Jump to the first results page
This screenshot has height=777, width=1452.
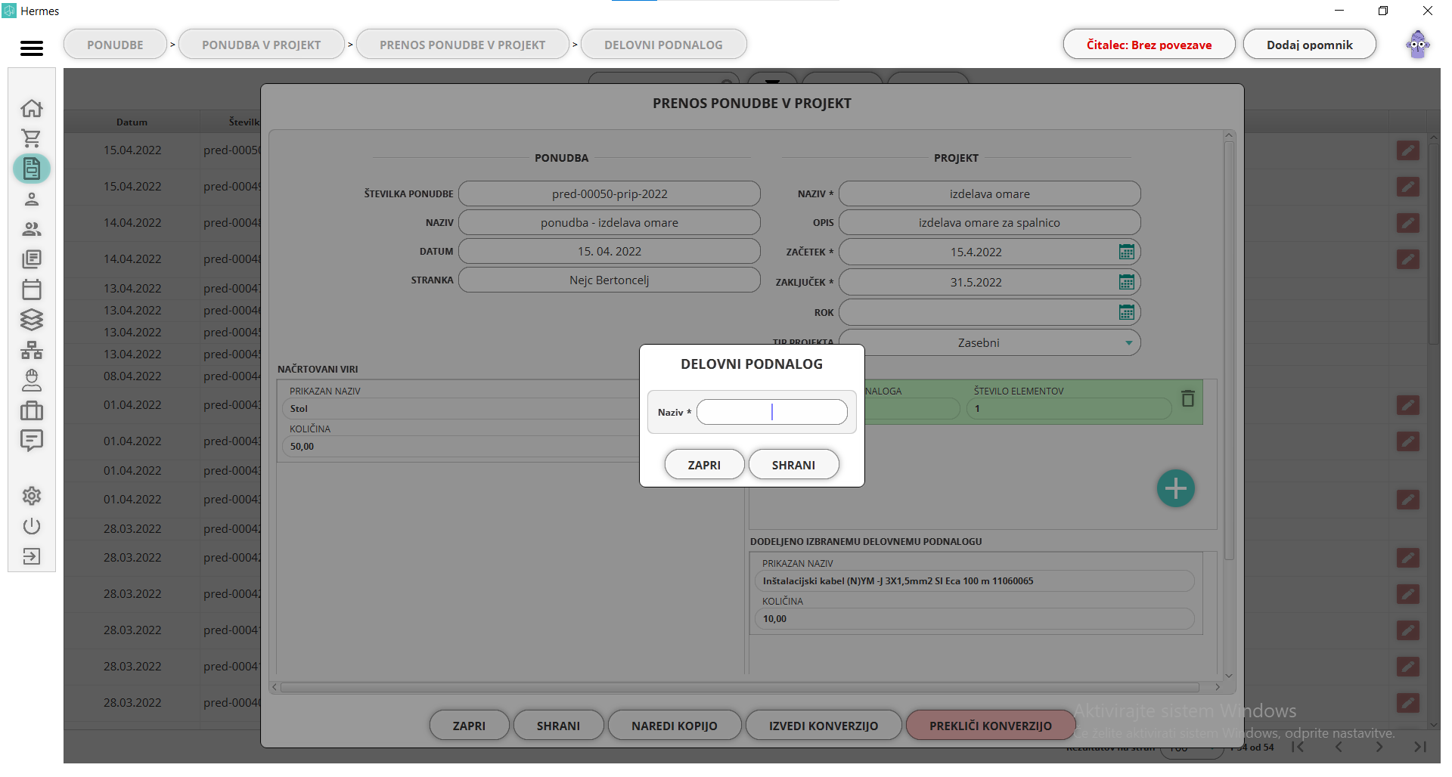[1298, 747]
